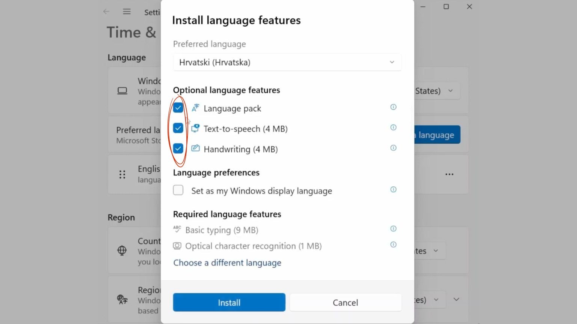
Task: Click info icon next to Language pack
Action: [393, 107]
